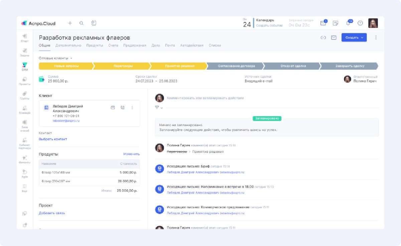Click the copy link icon near Create button
Viewport: 401px width, 246px height.
[x=323, y=38]
